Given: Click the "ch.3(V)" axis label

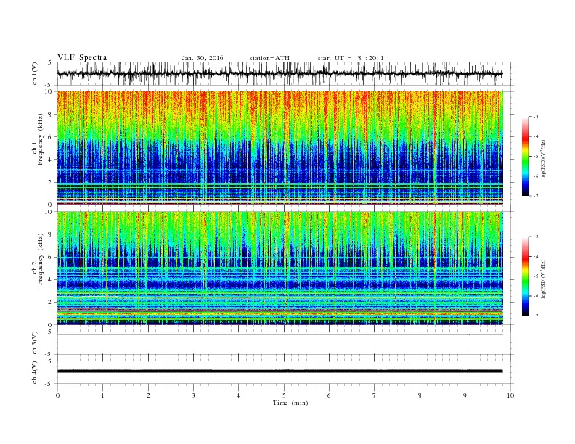Looking at the screenshot, I should [x=35, y=343].
